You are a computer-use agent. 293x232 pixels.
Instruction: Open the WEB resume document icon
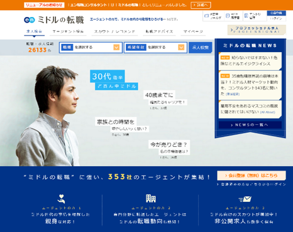pyautogui.click(x=228, y=16)
